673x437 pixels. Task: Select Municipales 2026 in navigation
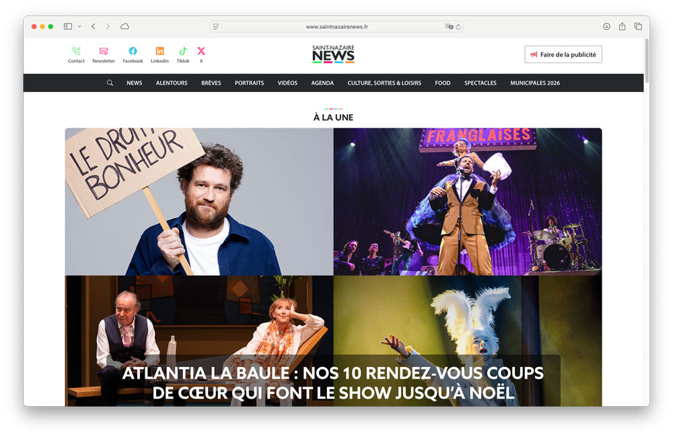click(x=534, y=83)
